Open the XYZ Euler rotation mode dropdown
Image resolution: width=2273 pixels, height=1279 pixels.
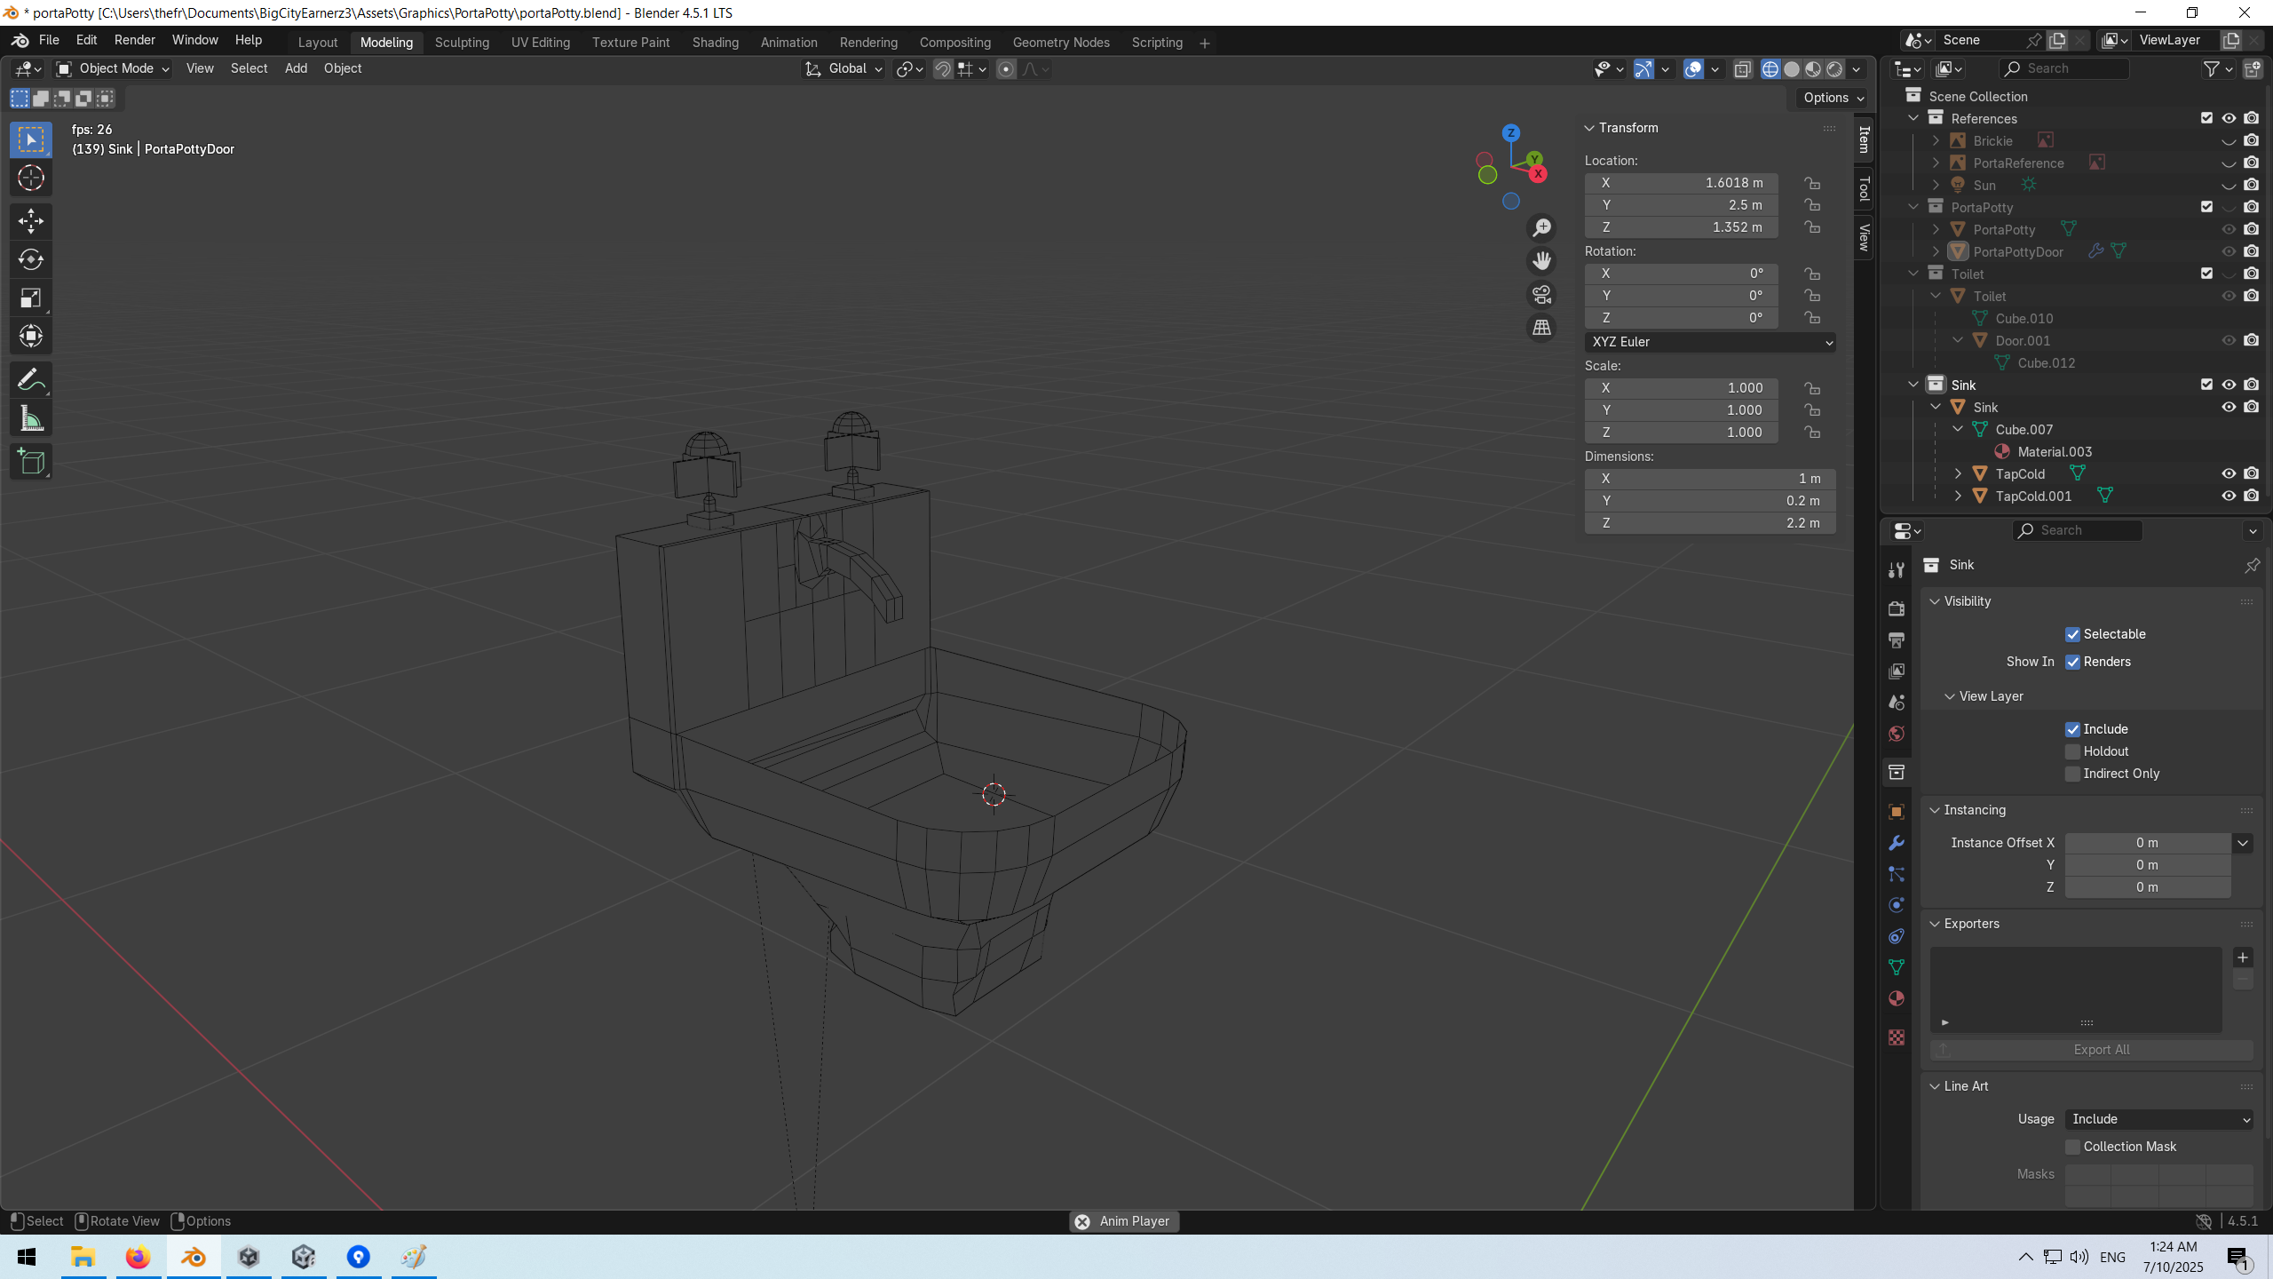pos(1709,342)
